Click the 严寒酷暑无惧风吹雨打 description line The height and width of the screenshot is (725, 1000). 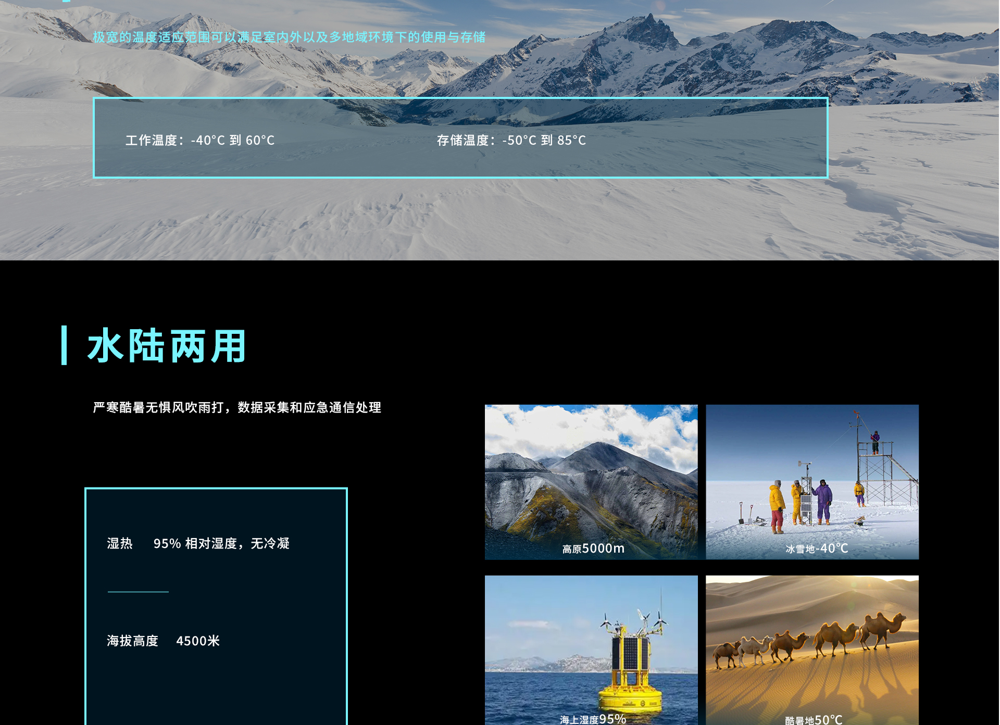[x=237, y=407]
